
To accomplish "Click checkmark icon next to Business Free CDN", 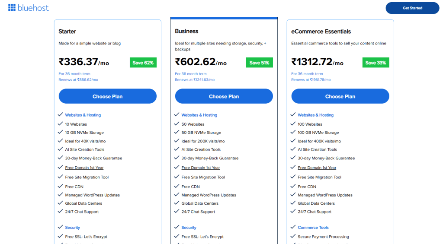I will (x=177, y=187).
